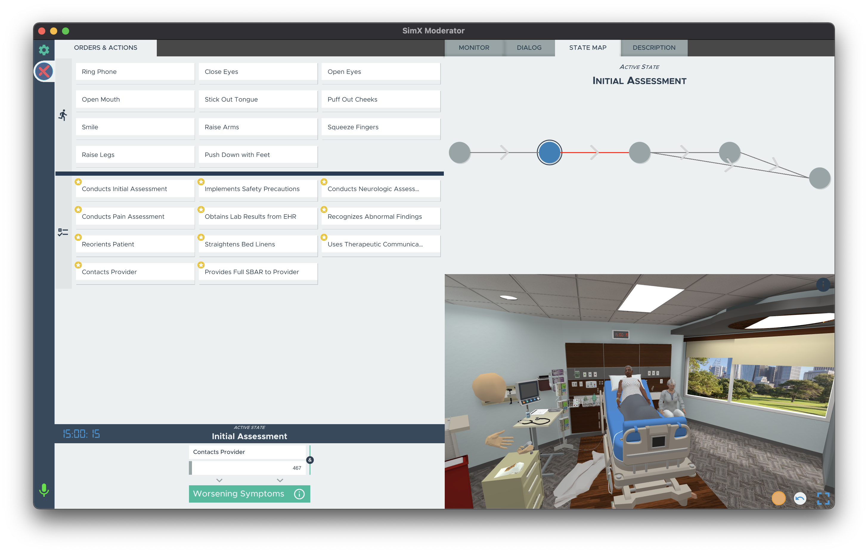
Task: Trigger the Worsening Symptoms state button
Action: (239, 494)
